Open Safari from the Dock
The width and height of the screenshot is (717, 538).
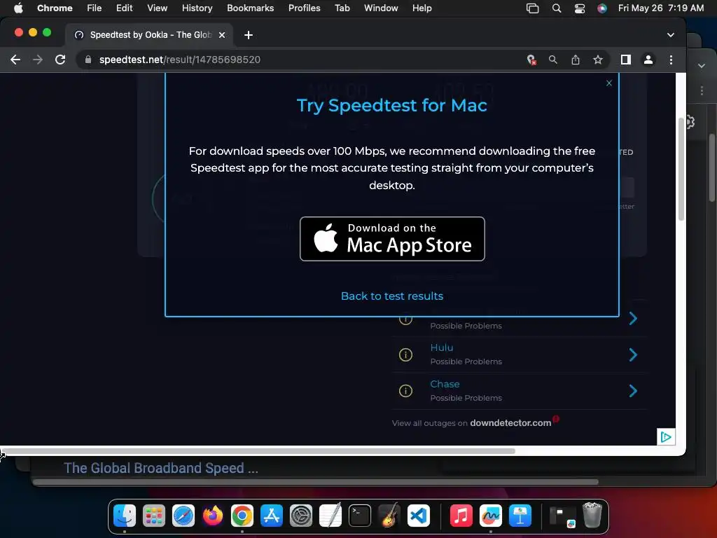coord(183,516)
